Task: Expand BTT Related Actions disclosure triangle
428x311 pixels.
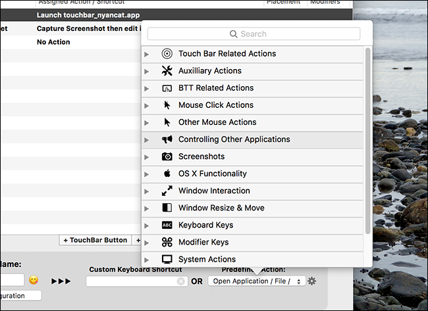Action: click(x=147, y=89)
